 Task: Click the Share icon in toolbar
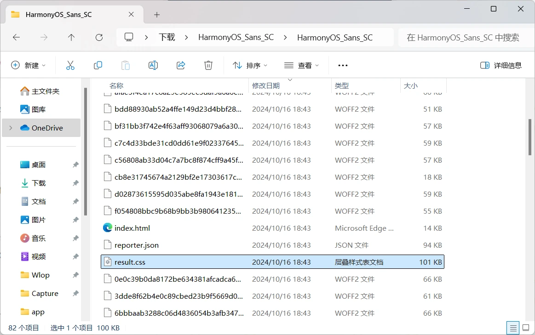(x=181, y=65)
